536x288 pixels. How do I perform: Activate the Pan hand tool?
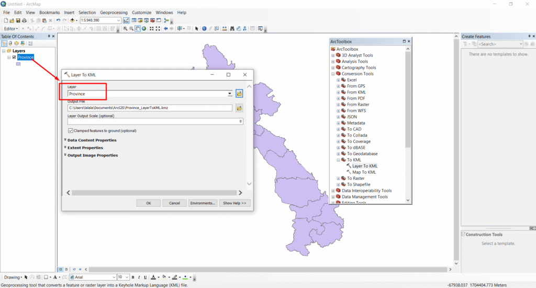tap(138, 29)
